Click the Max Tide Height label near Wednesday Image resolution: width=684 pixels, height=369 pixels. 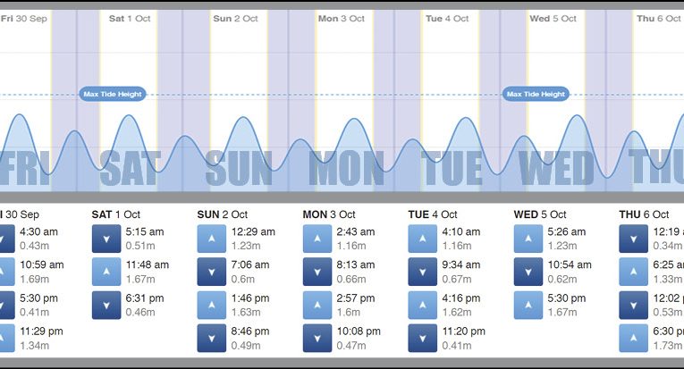click(536, 94)
